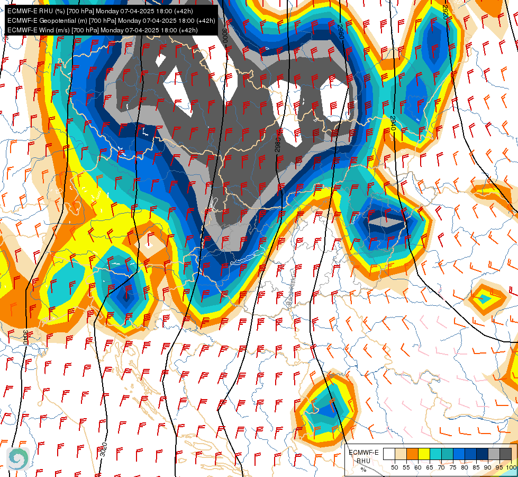Screen dimensions: 518x477
Task: Click the % unit label in legend
Action: coord(363,470)
